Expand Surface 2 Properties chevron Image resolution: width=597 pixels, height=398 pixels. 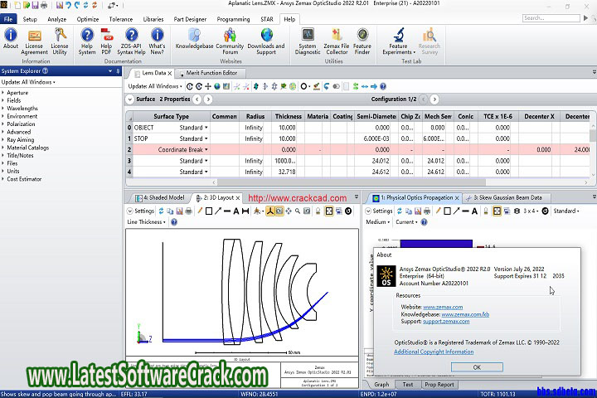pos(130,99)
